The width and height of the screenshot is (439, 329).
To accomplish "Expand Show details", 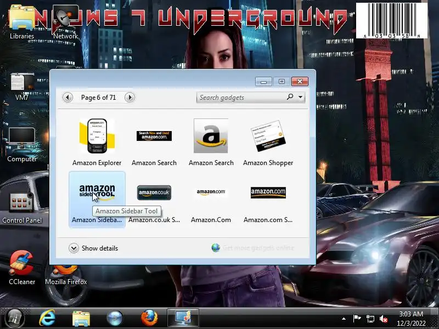I will click(x=93, y=248).
